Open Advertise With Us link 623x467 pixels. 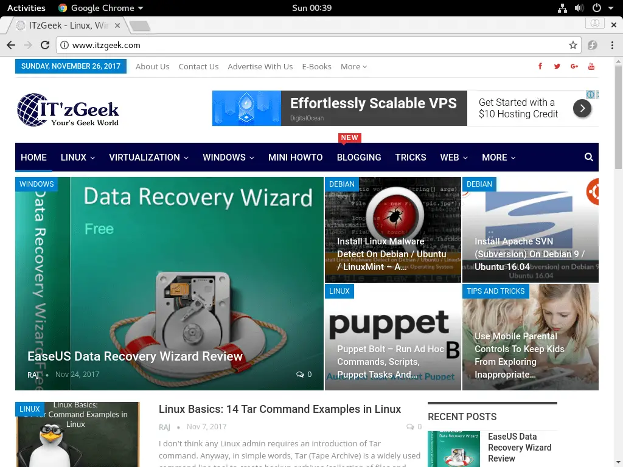point(260,67)
